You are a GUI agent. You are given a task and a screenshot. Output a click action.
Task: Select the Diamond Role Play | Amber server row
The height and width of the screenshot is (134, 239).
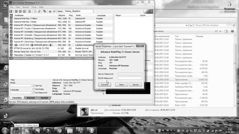click(61, 22)
